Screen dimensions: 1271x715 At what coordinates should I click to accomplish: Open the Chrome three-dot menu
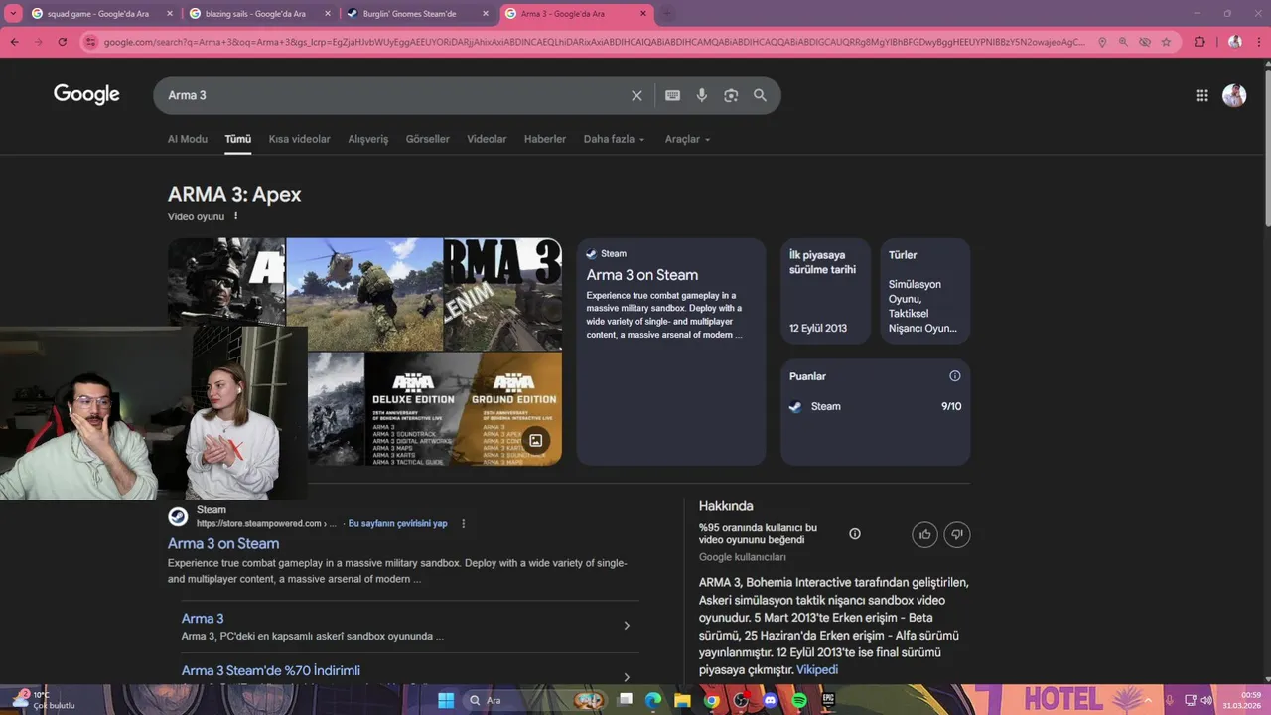tap(1259, 42)
